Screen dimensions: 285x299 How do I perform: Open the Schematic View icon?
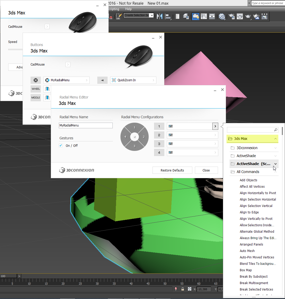tap(212, 16)
